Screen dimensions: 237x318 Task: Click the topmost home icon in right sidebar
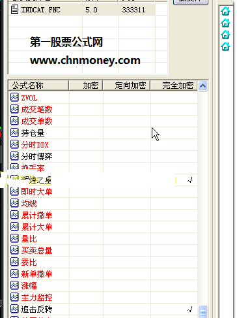click(225, 11)
